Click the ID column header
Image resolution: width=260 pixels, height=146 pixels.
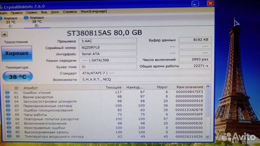(x=16, y=88)
